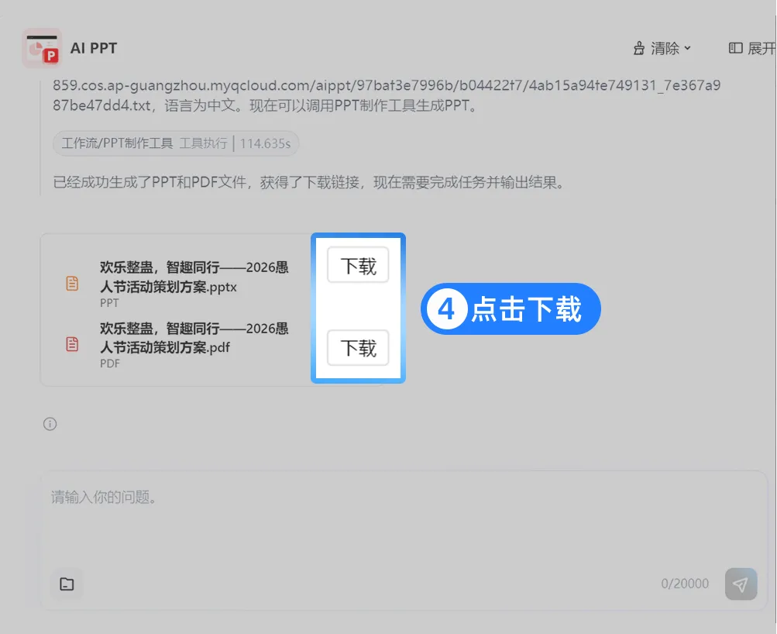The height and width of the screenshot is (634, 777).
Task: Click the orange PPT file icon
Action: 72,283
